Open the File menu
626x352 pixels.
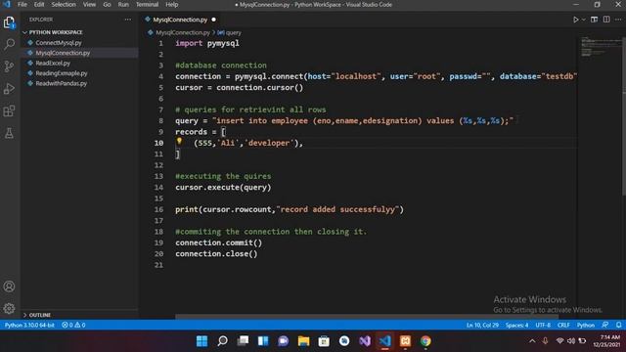pos(22,5)
